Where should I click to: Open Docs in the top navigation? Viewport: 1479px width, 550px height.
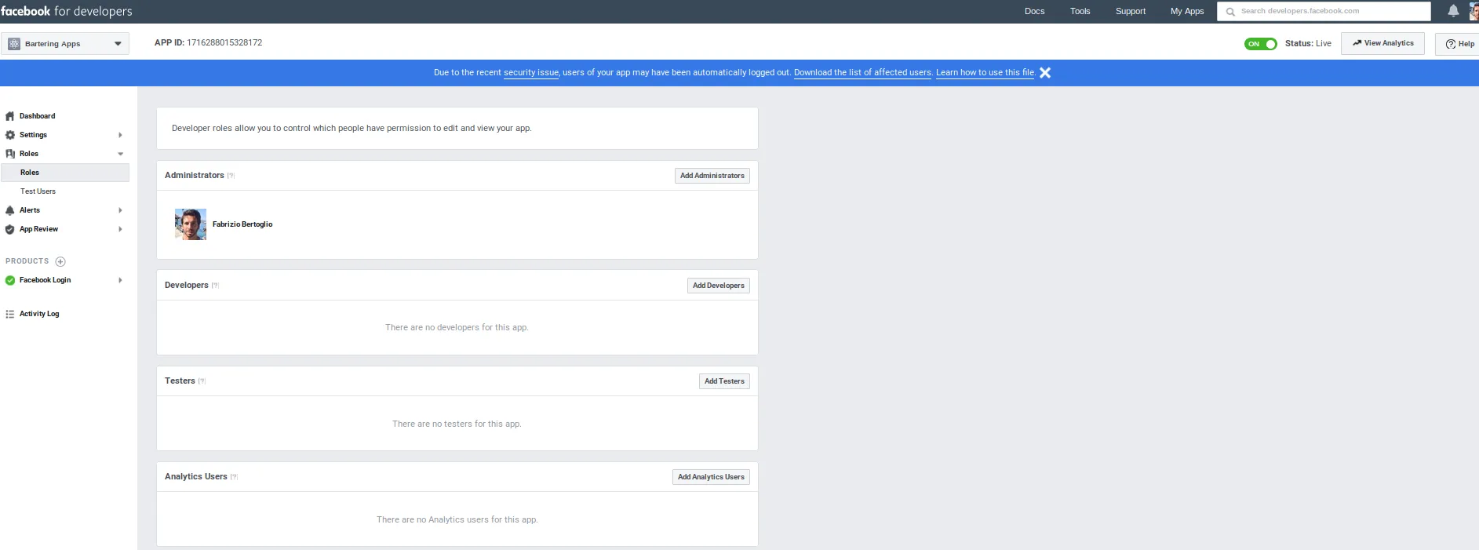(1034, 11)
